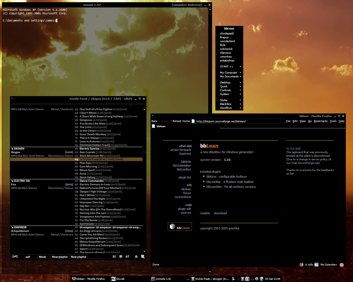The height and width of the screenshot is (282, 353).
Task: Switch to the xall playlist tab in fb2k
Action: tap(30, 257)
